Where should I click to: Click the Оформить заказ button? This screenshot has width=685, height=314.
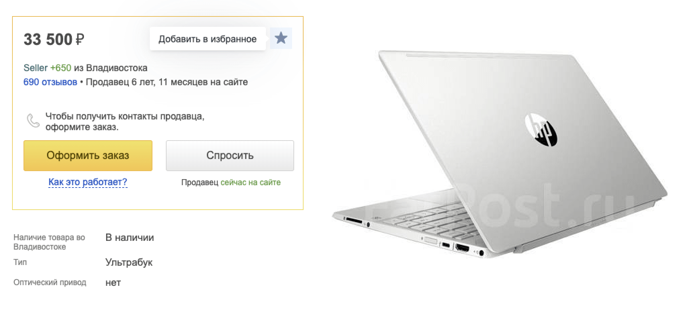coord(88,156)
